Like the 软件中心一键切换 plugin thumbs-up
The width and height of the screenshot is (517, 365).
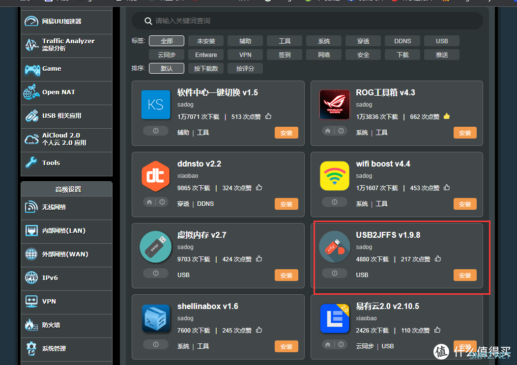tap(268, 116)
